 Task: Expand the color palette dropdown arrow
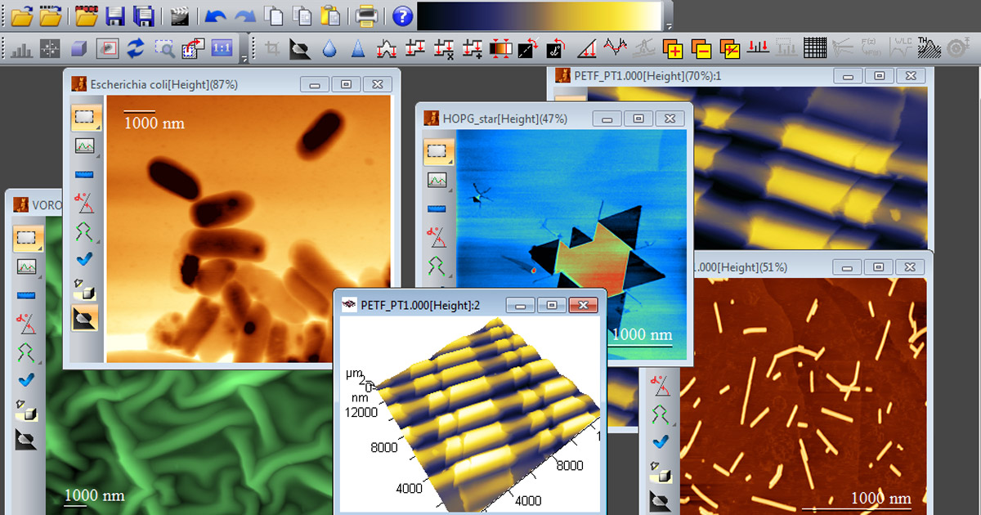click(x=670, y=26)
